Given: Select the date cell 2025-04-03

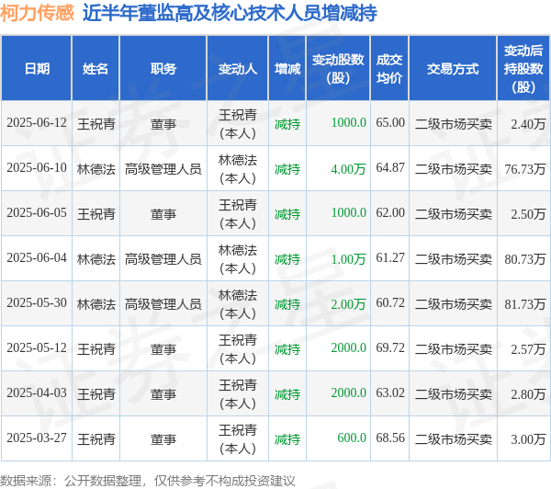Looking at the screenshot, I should coord(37,393).
